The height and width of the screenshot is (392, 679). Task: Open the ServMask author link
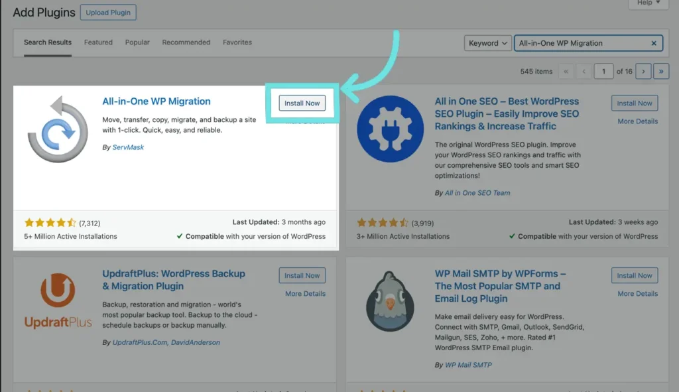[x=128, y=147]
